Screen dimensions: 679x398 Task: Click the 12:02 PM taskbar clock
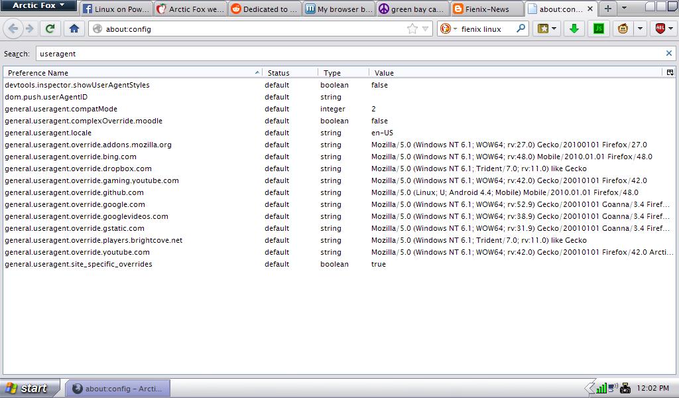click(x=652, y=389)
